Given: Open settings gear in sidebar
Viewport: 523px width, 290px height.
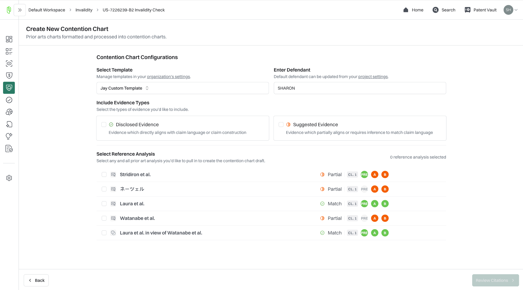Looking at the screenshot, I should [x=9, y=178].
